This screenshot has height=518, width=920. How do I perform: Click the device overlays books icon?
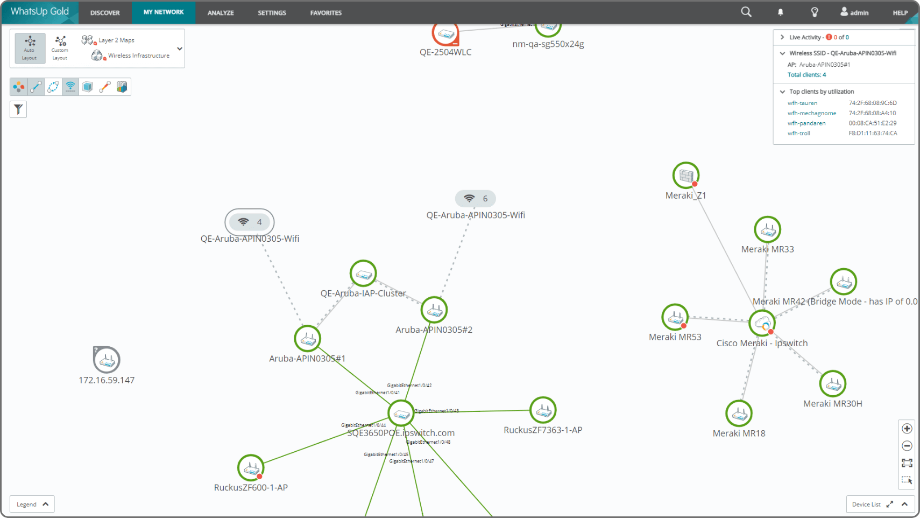122,86
